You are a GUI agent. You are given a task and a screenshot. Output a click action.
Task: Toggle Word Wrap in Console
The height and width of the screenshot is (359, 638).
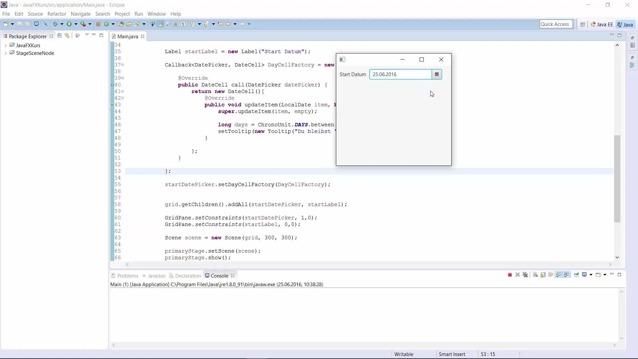(551, 275)
